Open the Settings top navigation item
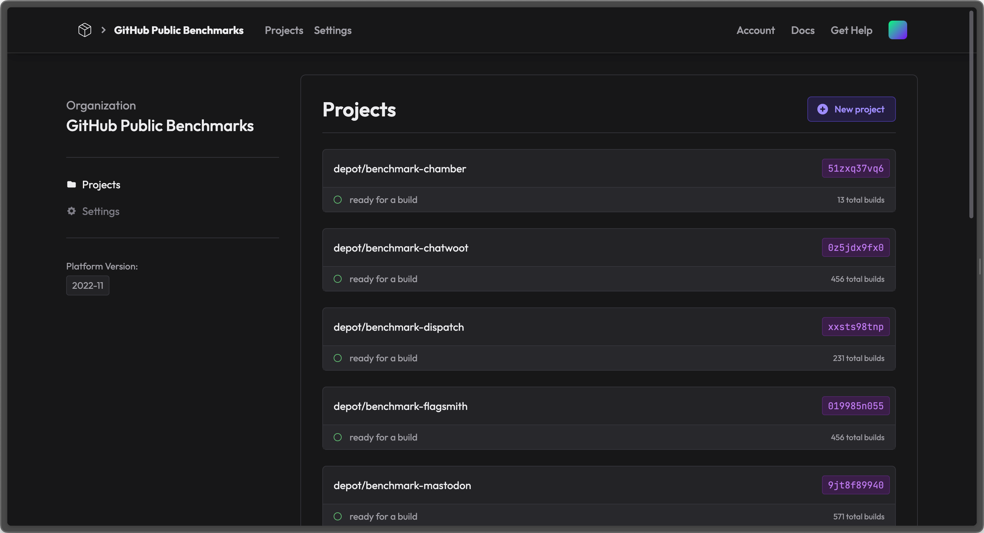 pos(332,30)
